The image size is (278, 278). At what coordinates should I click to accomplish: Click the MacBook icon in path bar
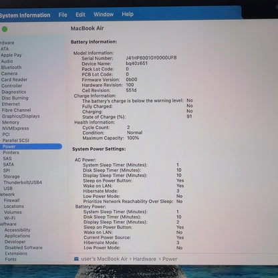point(76,259)
